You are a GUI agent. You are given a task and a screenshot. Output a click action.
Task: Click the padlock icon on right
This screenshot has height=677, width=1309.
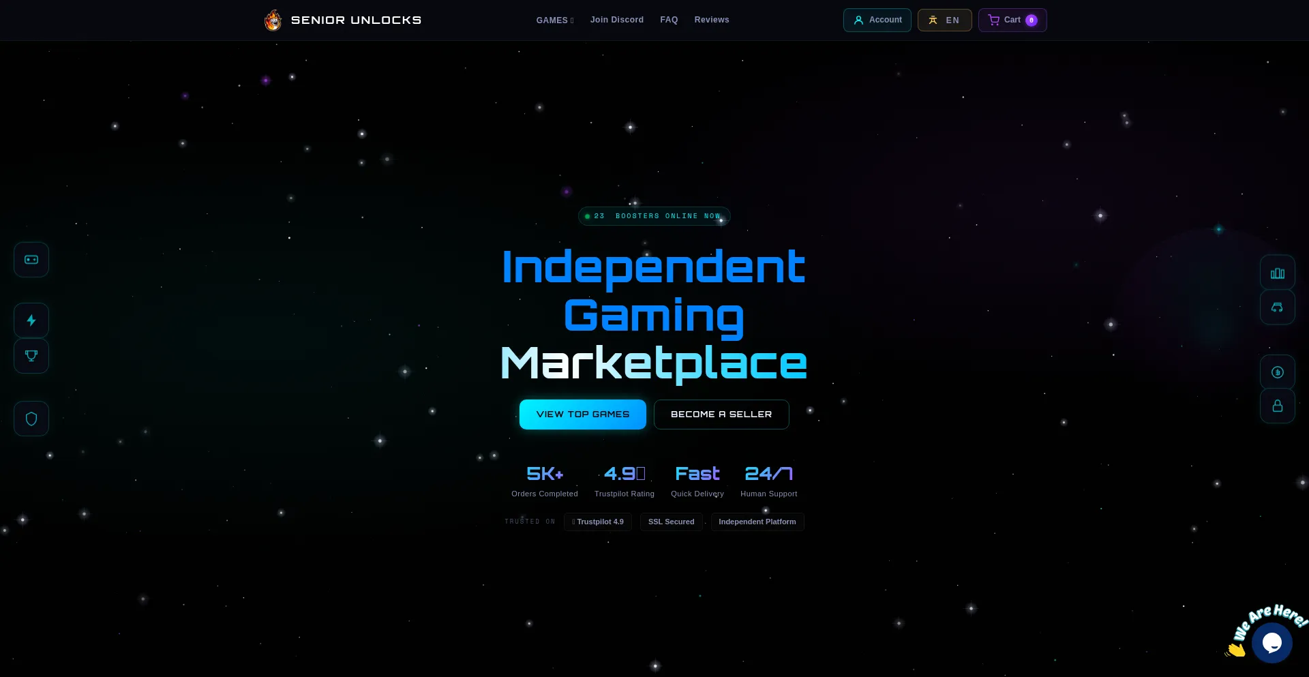point(1278,406)
